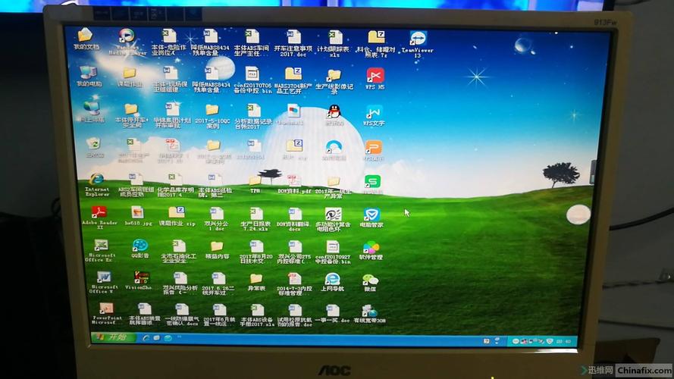Viewport: 674px width, 379px height.
Task: Open the 我的电脑 desktop icon
Action: (x=88, y=72)
